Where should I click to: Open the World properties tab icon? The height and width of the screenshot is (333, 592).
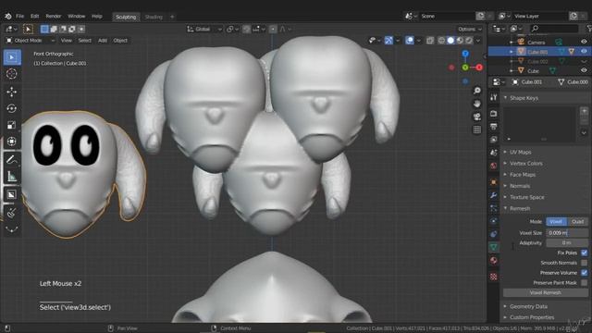coord(494,166)
